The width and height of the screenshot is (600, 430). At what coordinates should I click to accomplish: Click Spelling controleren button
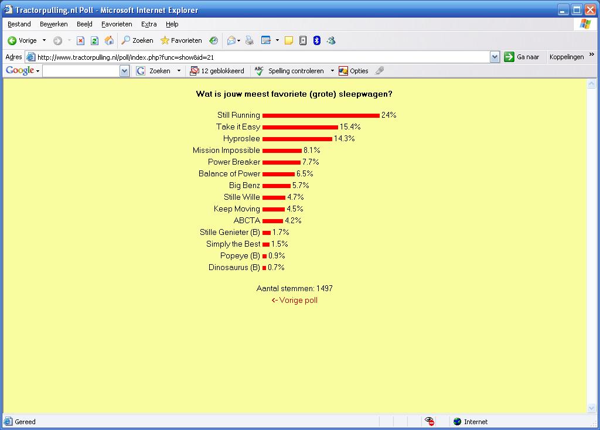tap(289, 71)
